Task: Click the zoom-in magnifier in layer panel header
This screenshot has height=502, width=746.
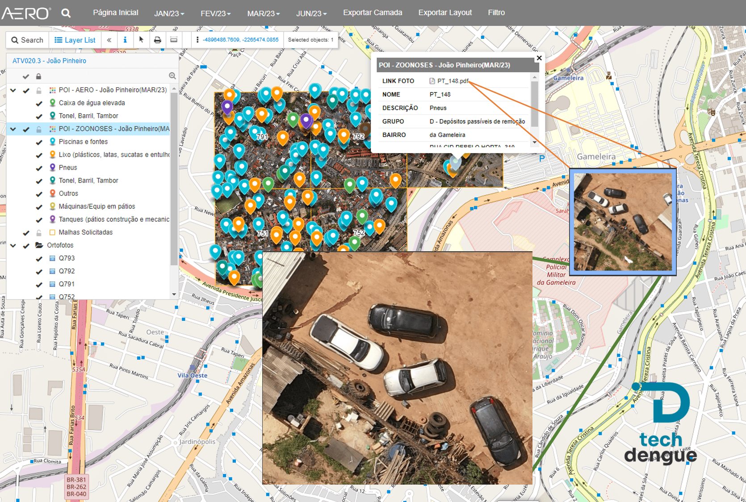Action: point(172,76)
